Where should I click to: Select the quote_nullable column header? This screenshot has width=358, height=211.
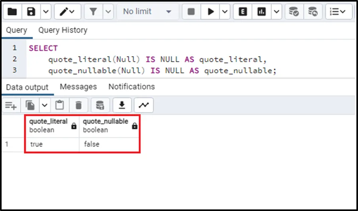pos(106,125)
